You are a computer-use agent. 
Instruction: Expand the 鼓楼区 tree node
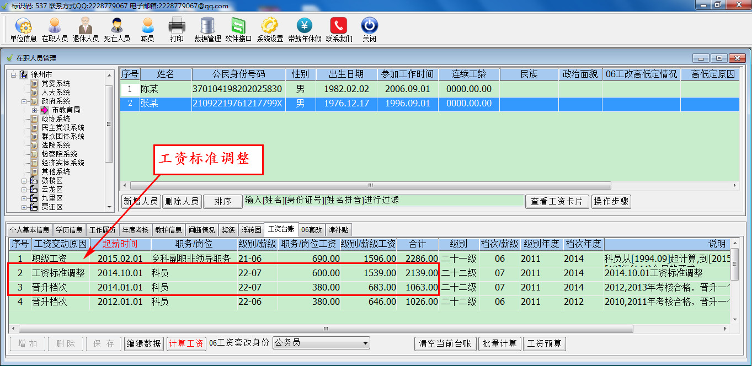pos(24,181)
